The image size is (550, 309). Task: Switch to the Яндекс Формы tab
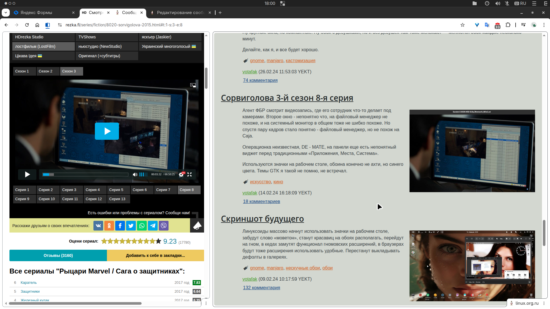(43, 13)
